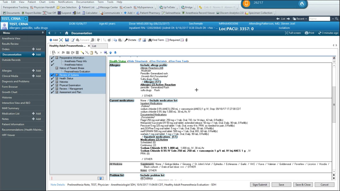Click the back arrow in Documentation header
Screen dimensions: 340x191
[x=49, y=33]
